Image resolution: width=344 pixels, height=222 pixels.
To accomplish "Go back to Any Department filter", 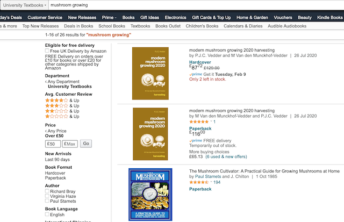I will [x=62, y=82].
